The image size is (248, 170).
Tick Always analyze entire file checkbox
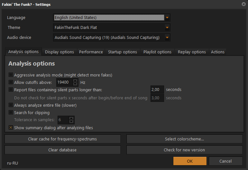[x=11, y=105]
